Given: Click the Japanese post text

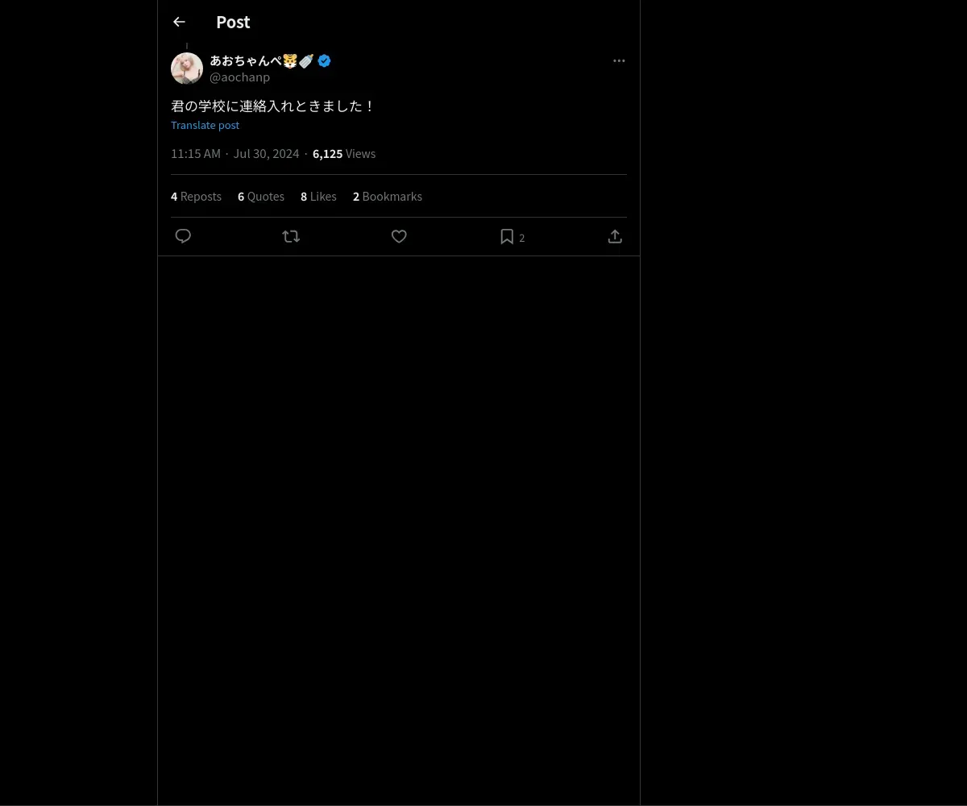Looking at the screenshot, I should [x=272, y=106].
